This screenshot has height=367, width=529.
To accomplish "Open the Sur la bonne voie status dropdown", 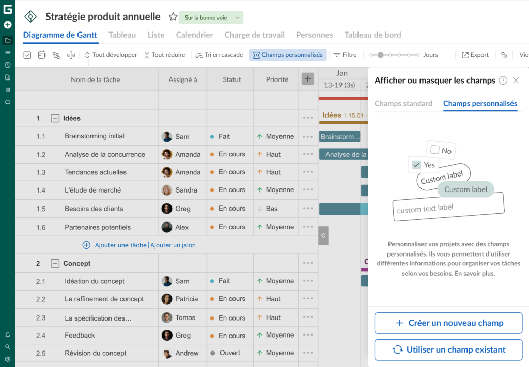I will tap(211, 18).
